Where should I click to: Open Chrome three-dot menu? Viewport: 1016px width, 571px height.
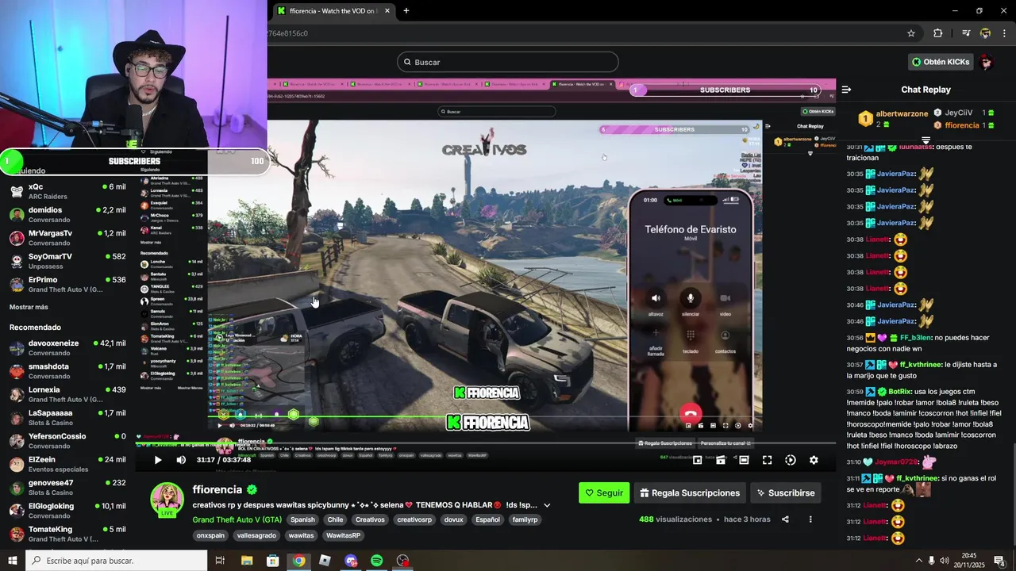1005,33
